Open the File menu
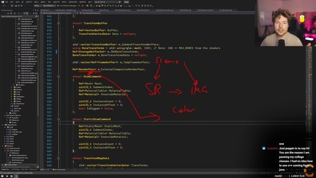 pos(6,2)
